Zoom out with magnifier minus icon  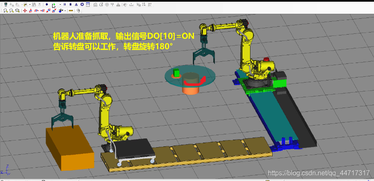click(11, 10)
